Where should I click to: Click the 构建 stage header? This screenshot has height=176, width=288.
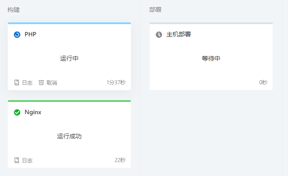point(14,10)
